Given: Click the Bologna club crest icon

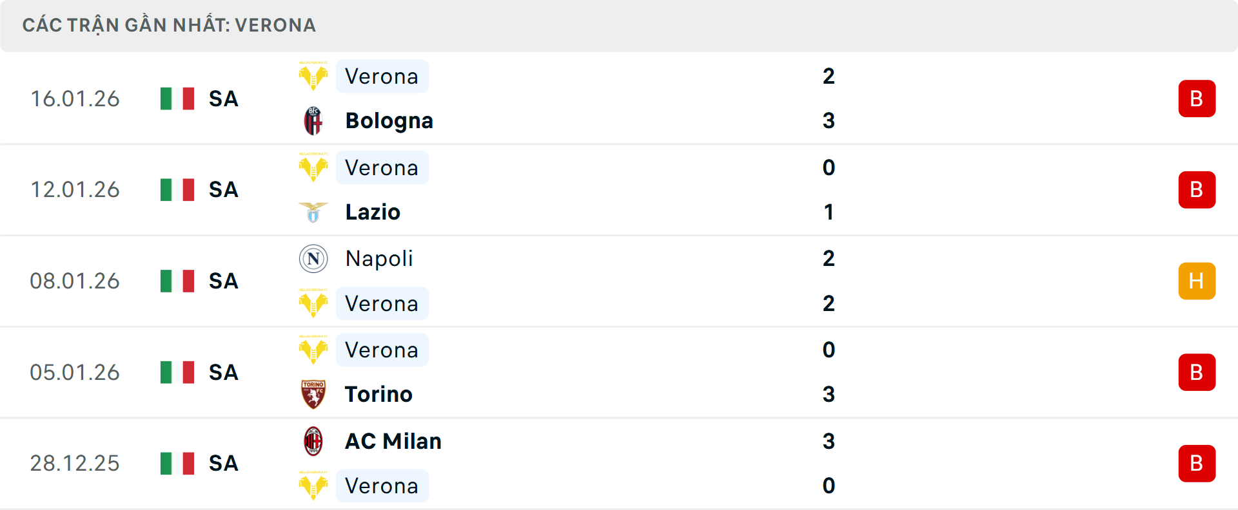Looking at the screenshot, I should point(313,121).
